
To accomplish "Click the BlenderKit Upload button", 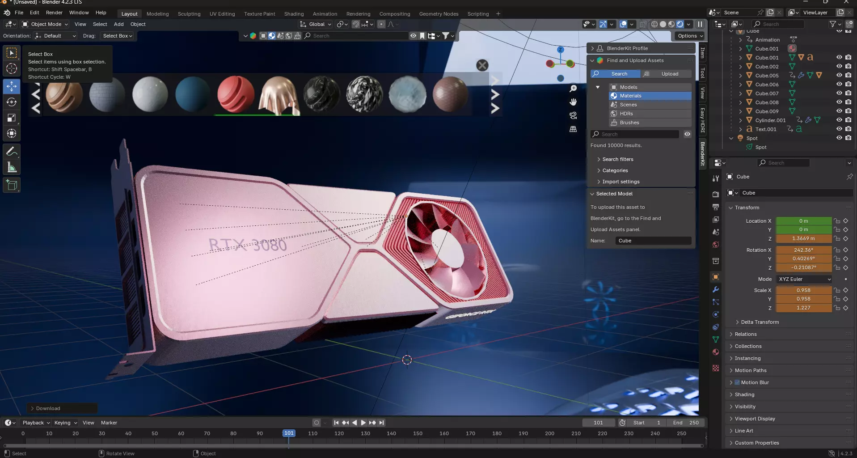I will click(x=666, y=74).
